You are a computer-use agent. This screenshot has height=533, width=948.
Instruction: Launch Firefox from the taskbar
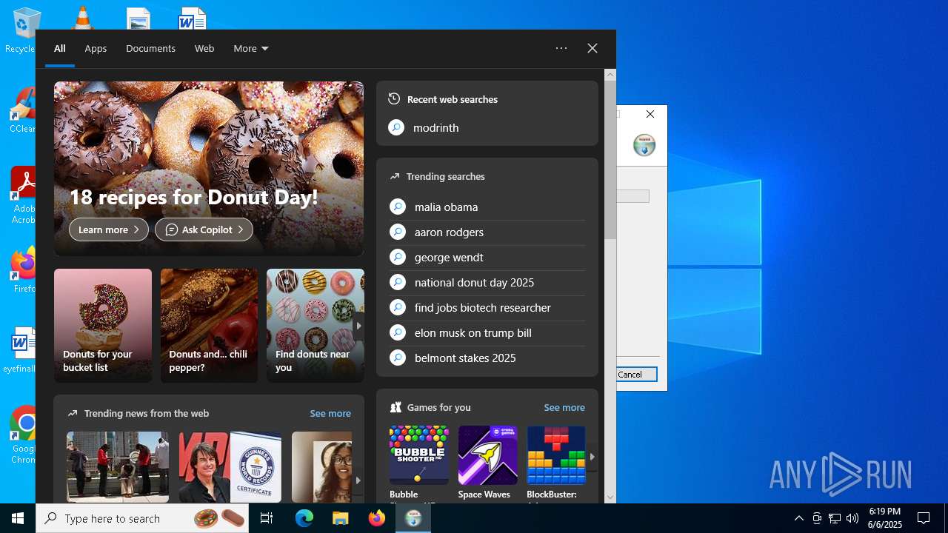coord(377,518)
